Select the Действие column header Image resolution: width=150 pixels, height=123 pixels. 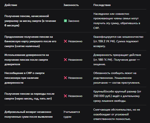pos(11,5)
